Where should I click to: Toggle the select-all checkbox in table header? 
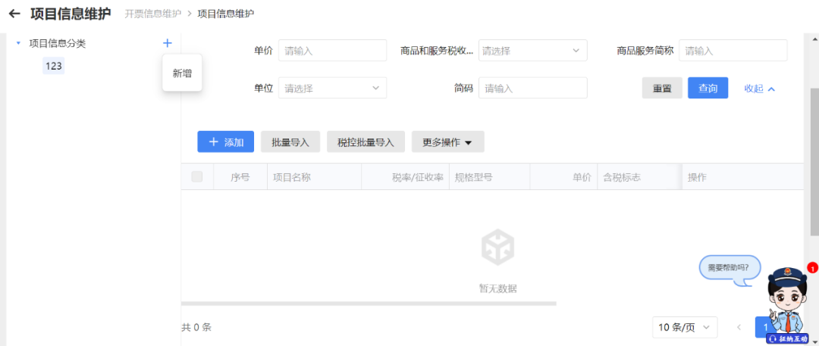(x=197, y=177)
